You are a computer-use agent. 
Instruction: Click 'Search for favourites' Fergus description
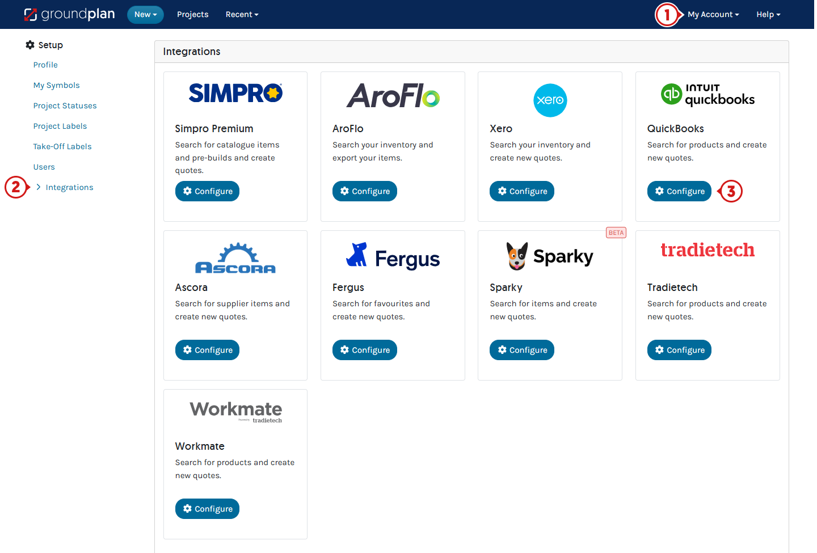coord(381,310)
